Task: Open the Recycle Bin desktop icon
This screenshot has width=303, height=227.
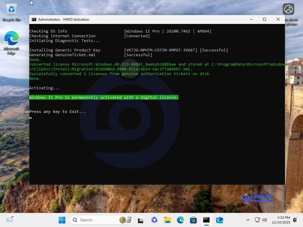Action: 12,12
